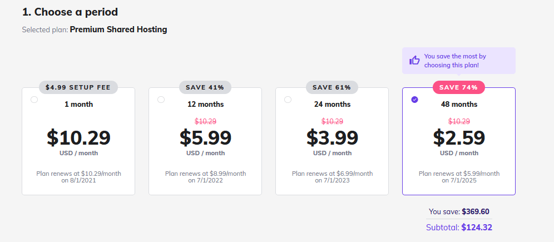Select the 12 months radio button
The image size is (554, 242).
point(161,100)
